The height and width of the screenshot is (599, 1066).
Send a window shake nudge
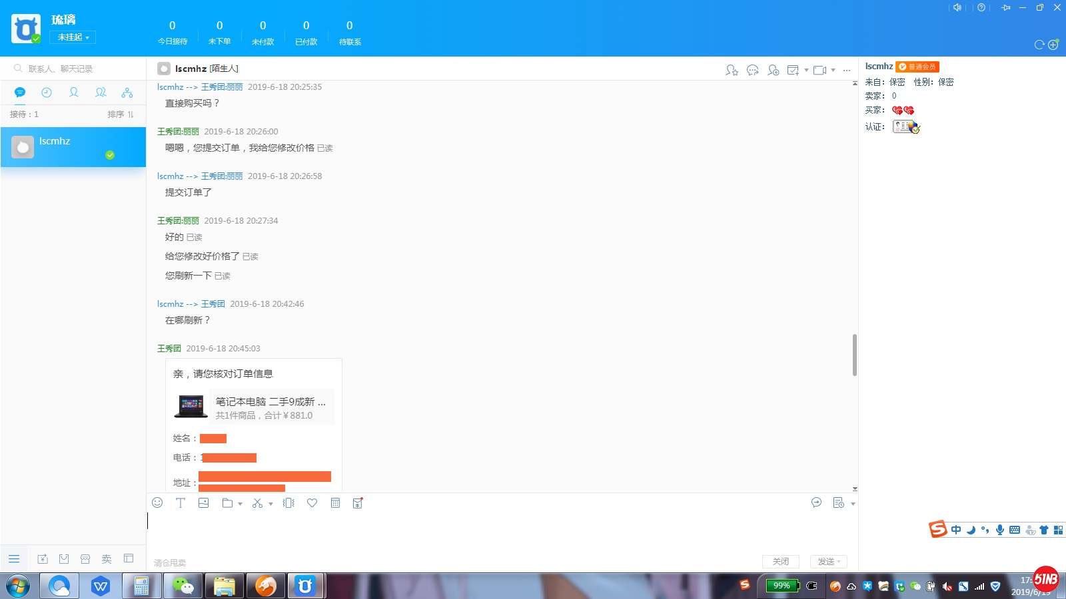(288, 503)
